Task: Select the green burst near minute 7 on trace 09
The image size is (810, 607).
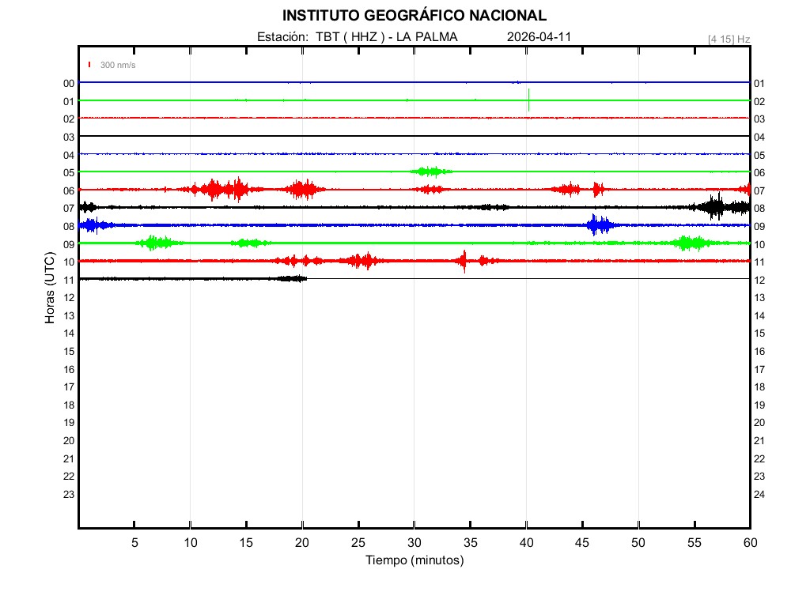Action: click(x=156, y=243)
